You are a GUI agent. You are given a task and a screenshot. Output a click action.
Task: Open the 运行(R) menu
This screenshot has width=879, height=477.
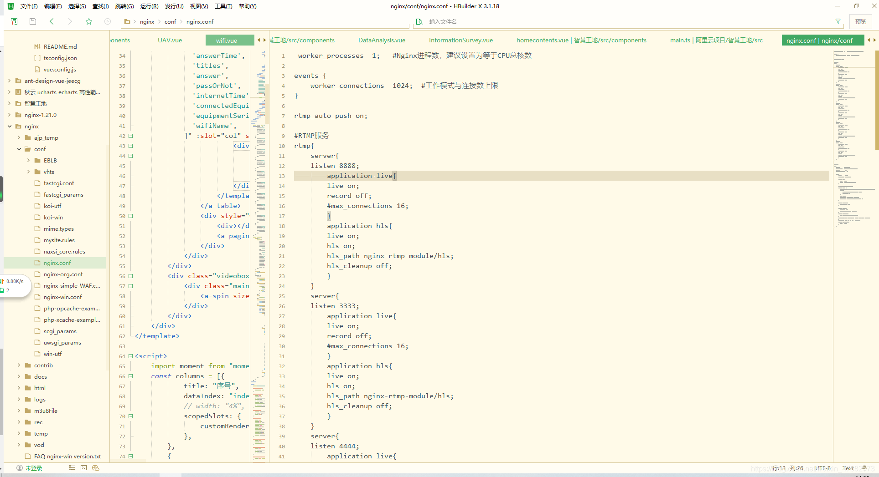(149, 6)
